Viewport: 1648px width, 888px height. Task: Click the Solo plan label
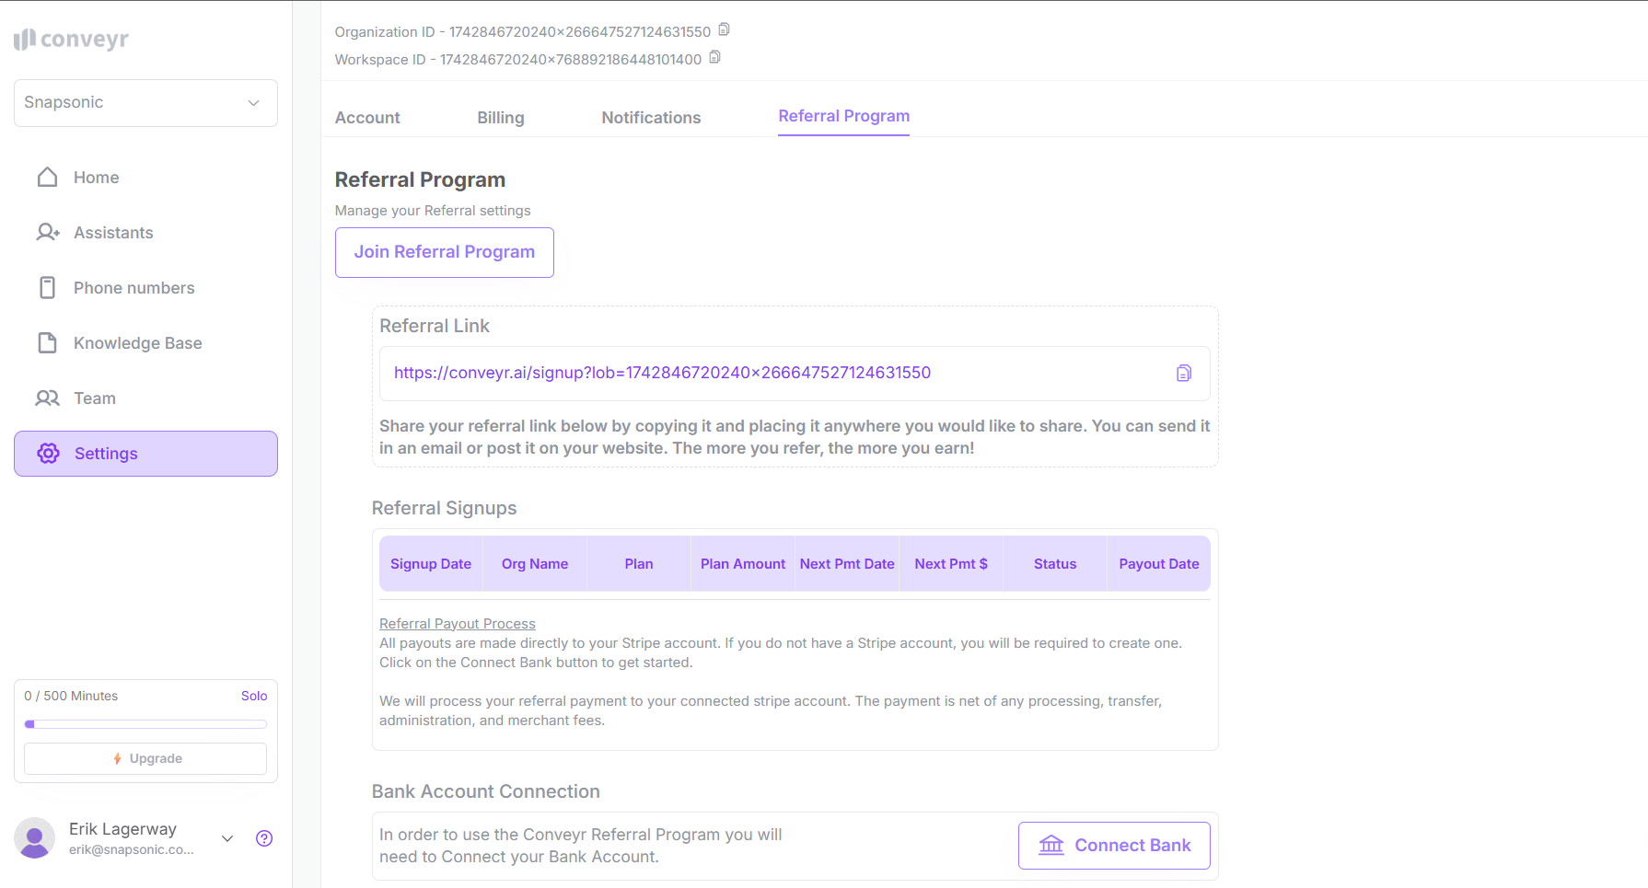tap(254, 696)
